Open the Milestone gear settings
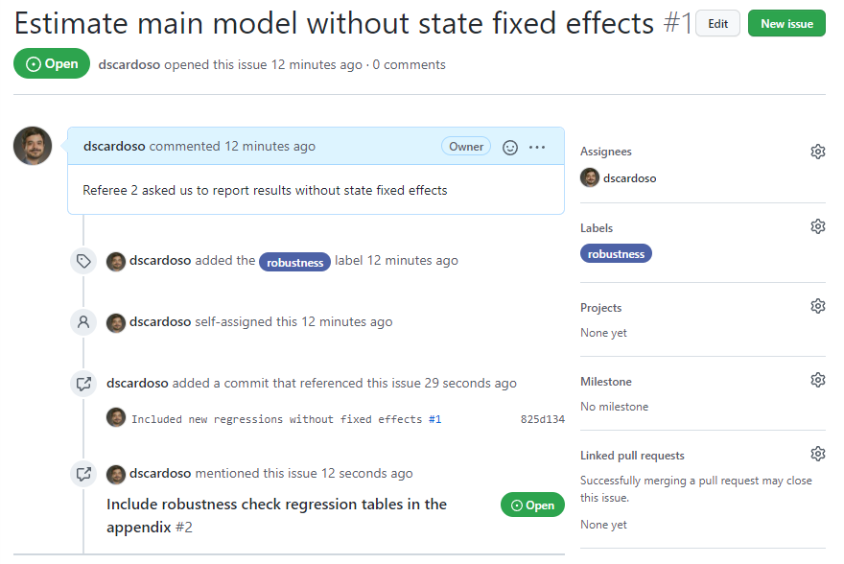844x564 pixels. 817,381
